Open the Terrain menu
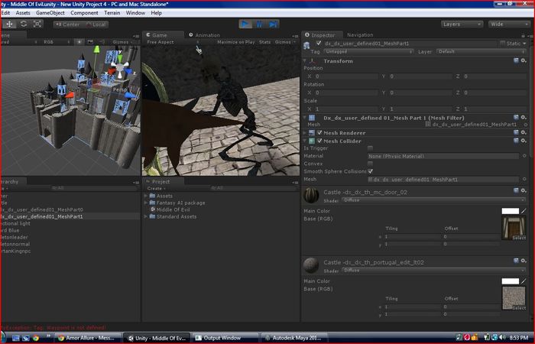The image size is (535, 344). click(112, 13)
